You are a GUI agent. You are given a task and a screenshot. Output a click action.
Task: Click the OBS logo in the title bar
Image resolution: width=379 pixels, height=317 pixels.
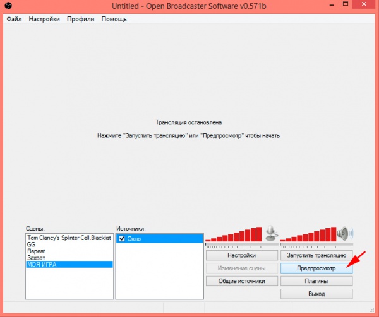pos(8,6)
